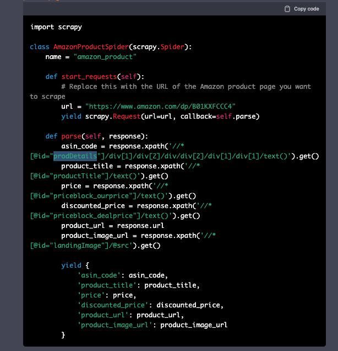Click "product_url = response.url" line

[113, 226]
